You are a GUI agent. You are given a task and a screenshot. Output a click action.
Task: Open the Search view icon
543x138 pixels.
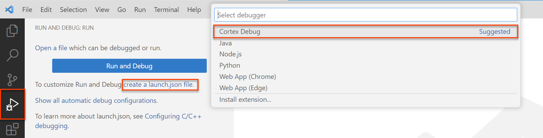[x=12, y=55]
